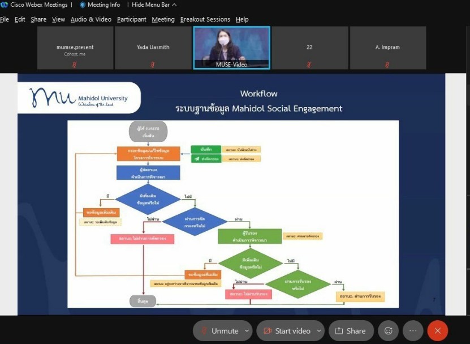Click the blue 'ผ่านการคัดกรองหรือไม่' decision diamond
Image resolution: width=470 pixels, height=344 pixels.
click(x=195, y=222)
